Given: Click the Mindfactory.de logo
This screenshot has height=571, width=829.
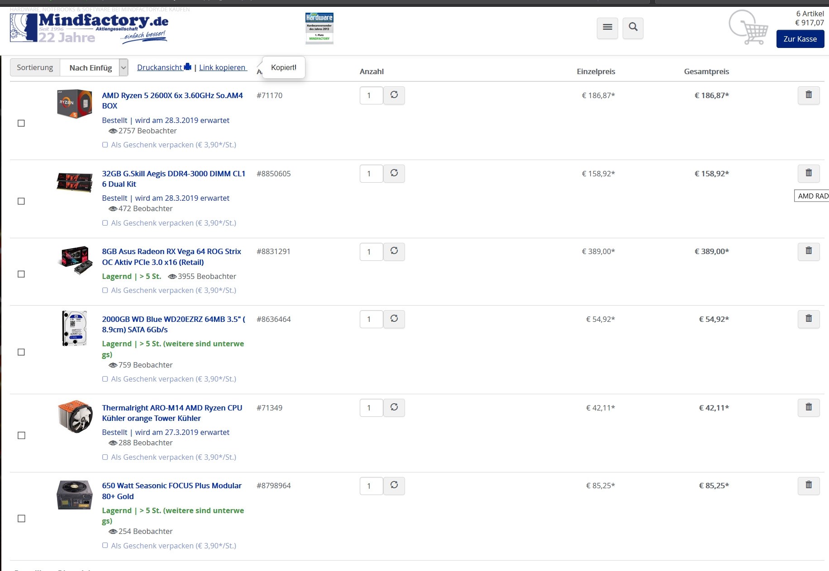Looking at the screenshot, I should (89, 28).
